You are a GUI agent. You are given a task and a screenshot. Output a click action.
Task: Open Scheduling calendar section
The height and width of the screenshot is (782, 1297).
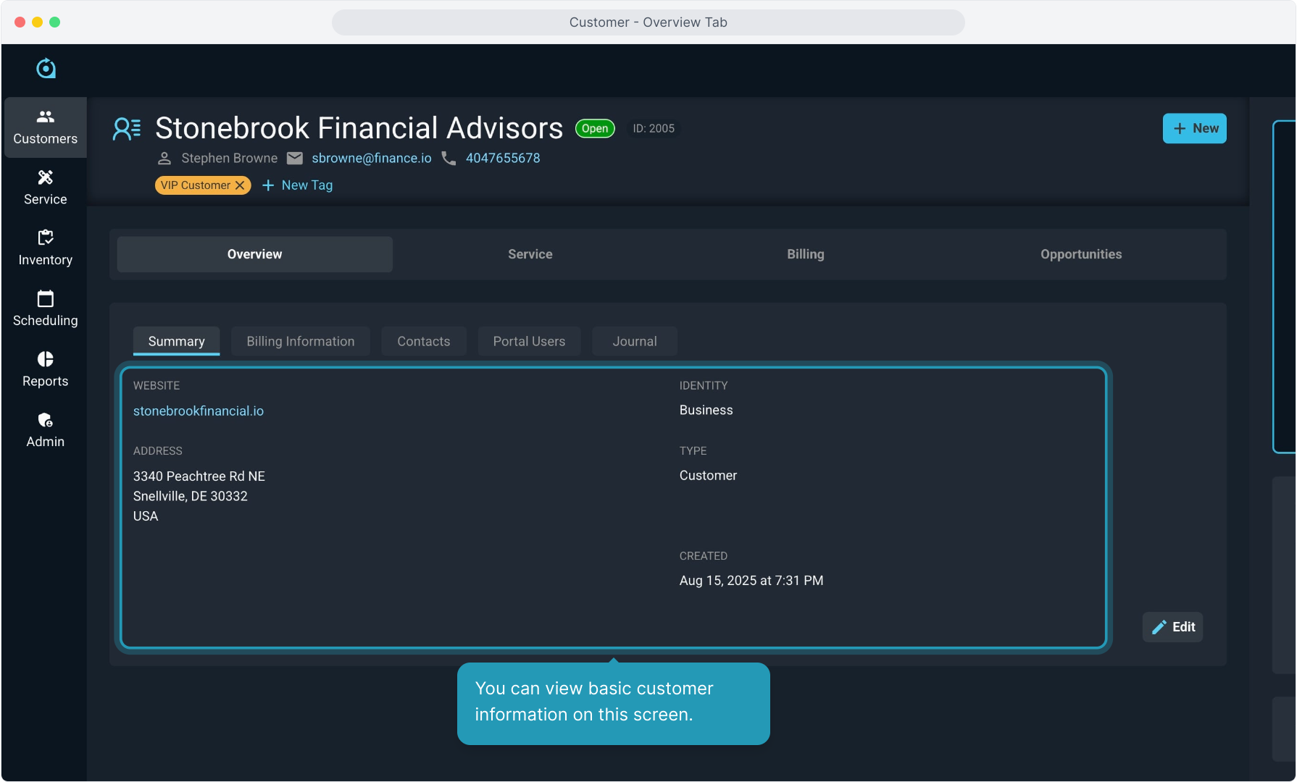45,309
